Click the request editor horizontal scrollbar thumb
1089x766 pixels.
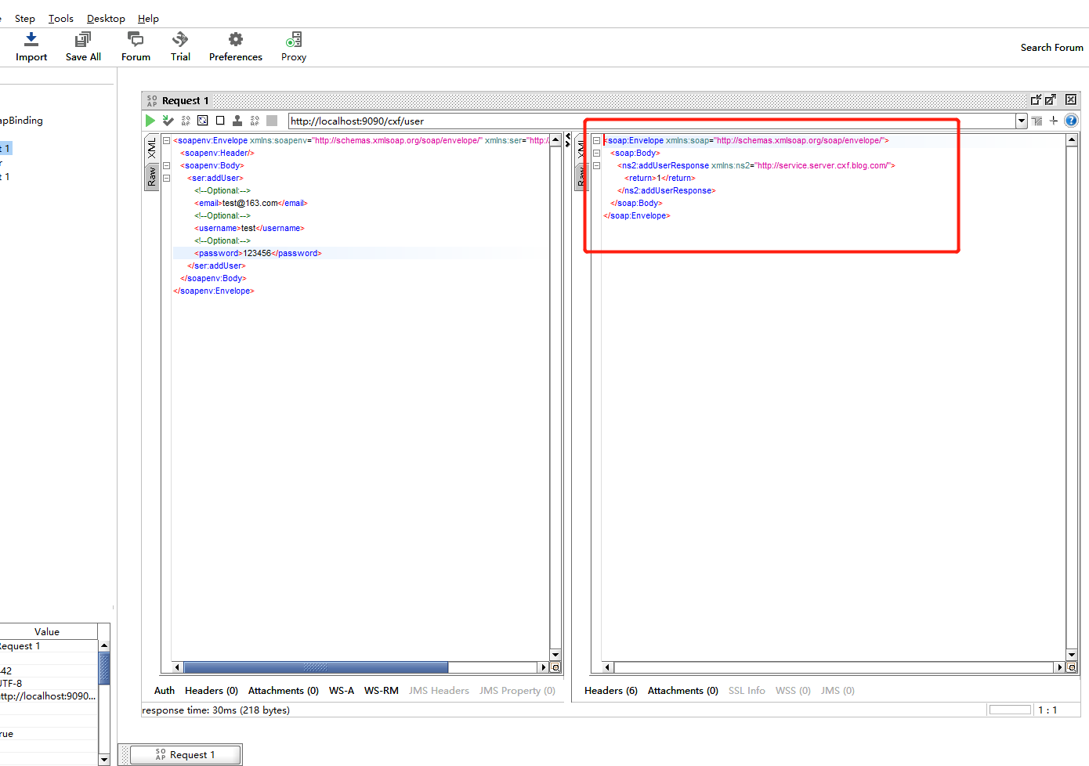[x=316, y=667]
